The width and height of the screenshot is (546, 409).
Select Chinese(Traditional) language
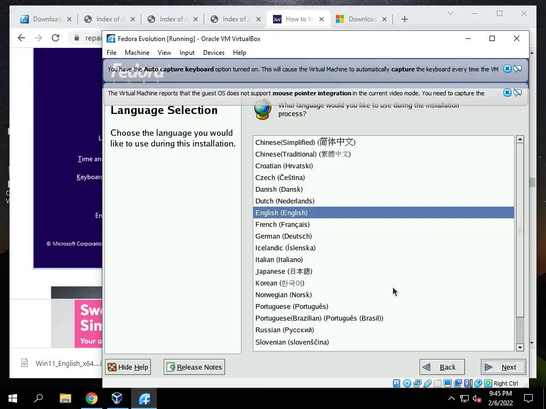tap(383, 154)
